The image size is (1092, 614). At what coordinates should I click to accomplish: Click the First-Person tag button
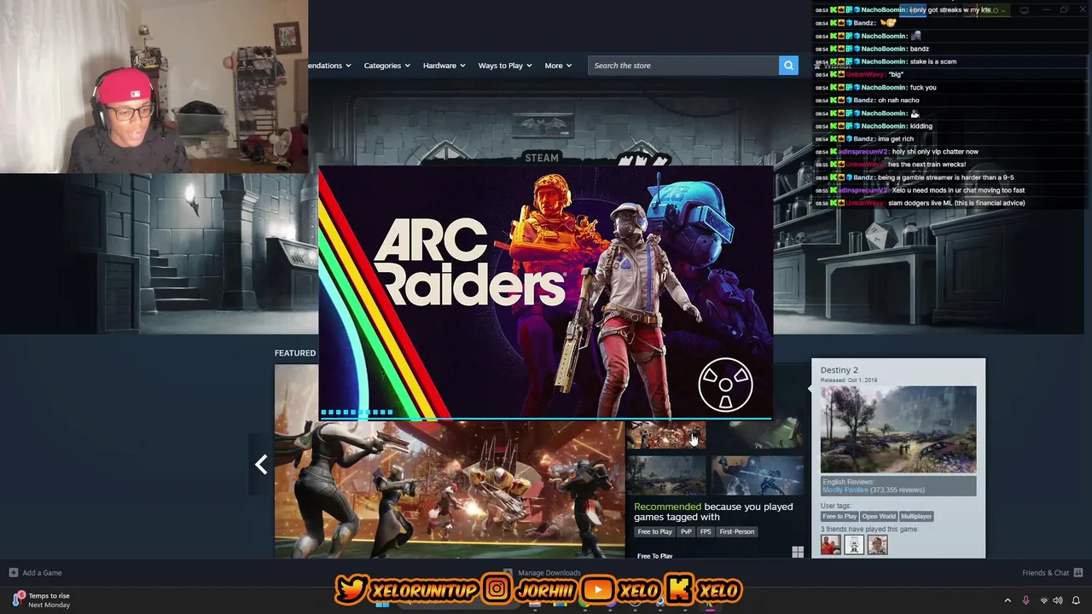pos(737,531)
